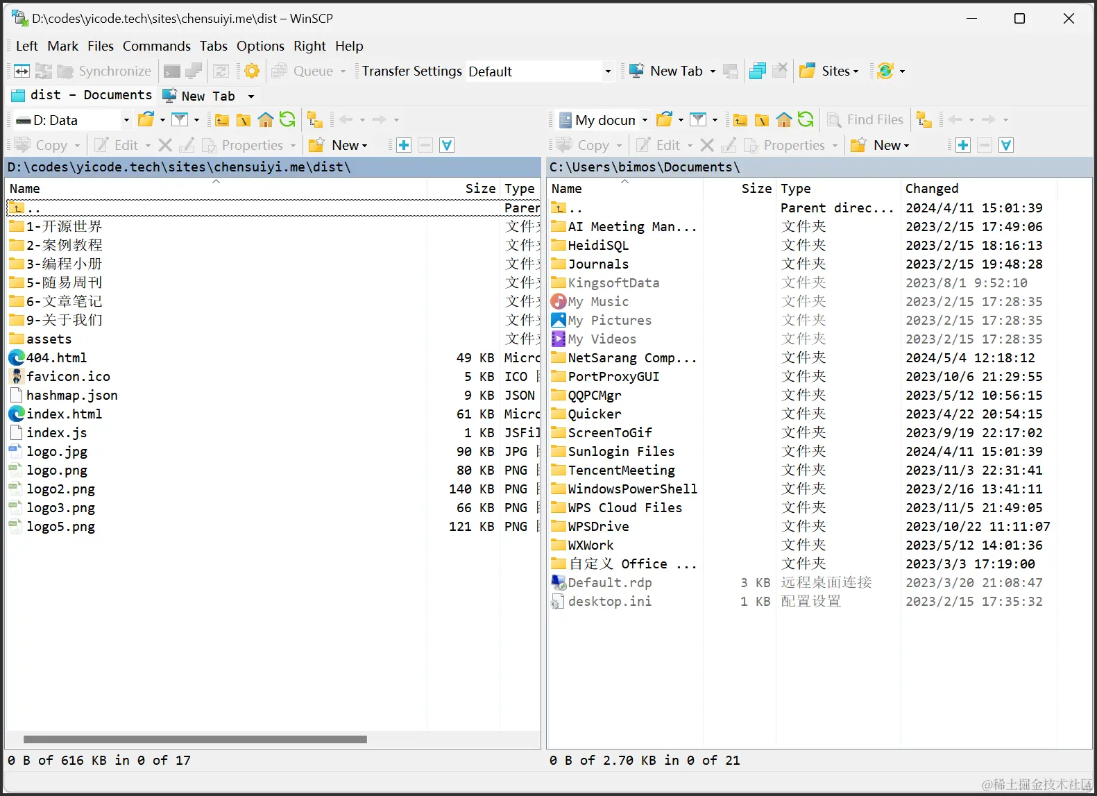The image size is (1097, 796).
Task: Open the Files menu
Action: pyautogui.click(x=101, y=46)
